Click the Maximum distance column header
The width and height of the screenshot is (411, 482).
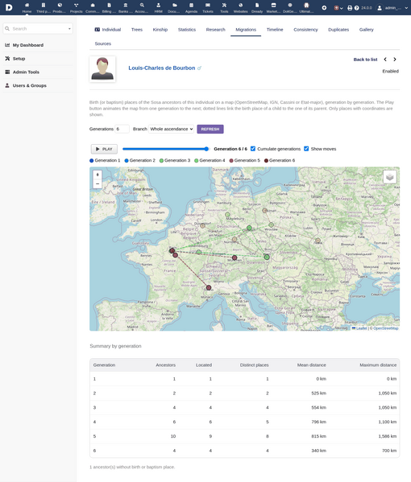click(x=378, y=365)
